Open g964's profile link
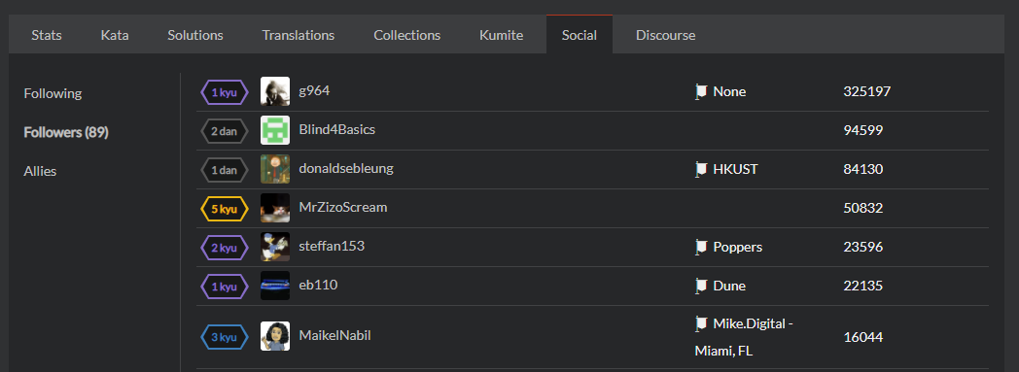1019x372 pixels. pos(314,91)
